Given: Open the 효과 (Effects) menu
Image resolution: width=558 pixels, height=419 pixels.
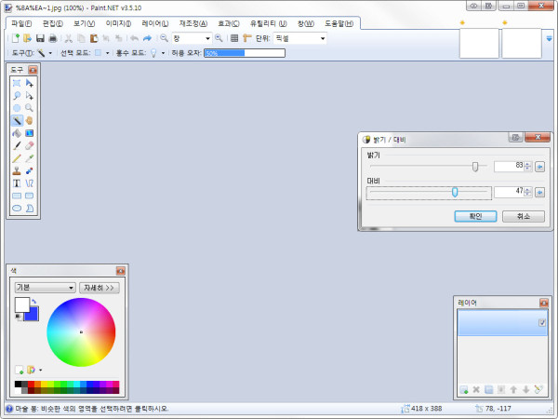Looking at the screenshot, I should tap(228, 22).
